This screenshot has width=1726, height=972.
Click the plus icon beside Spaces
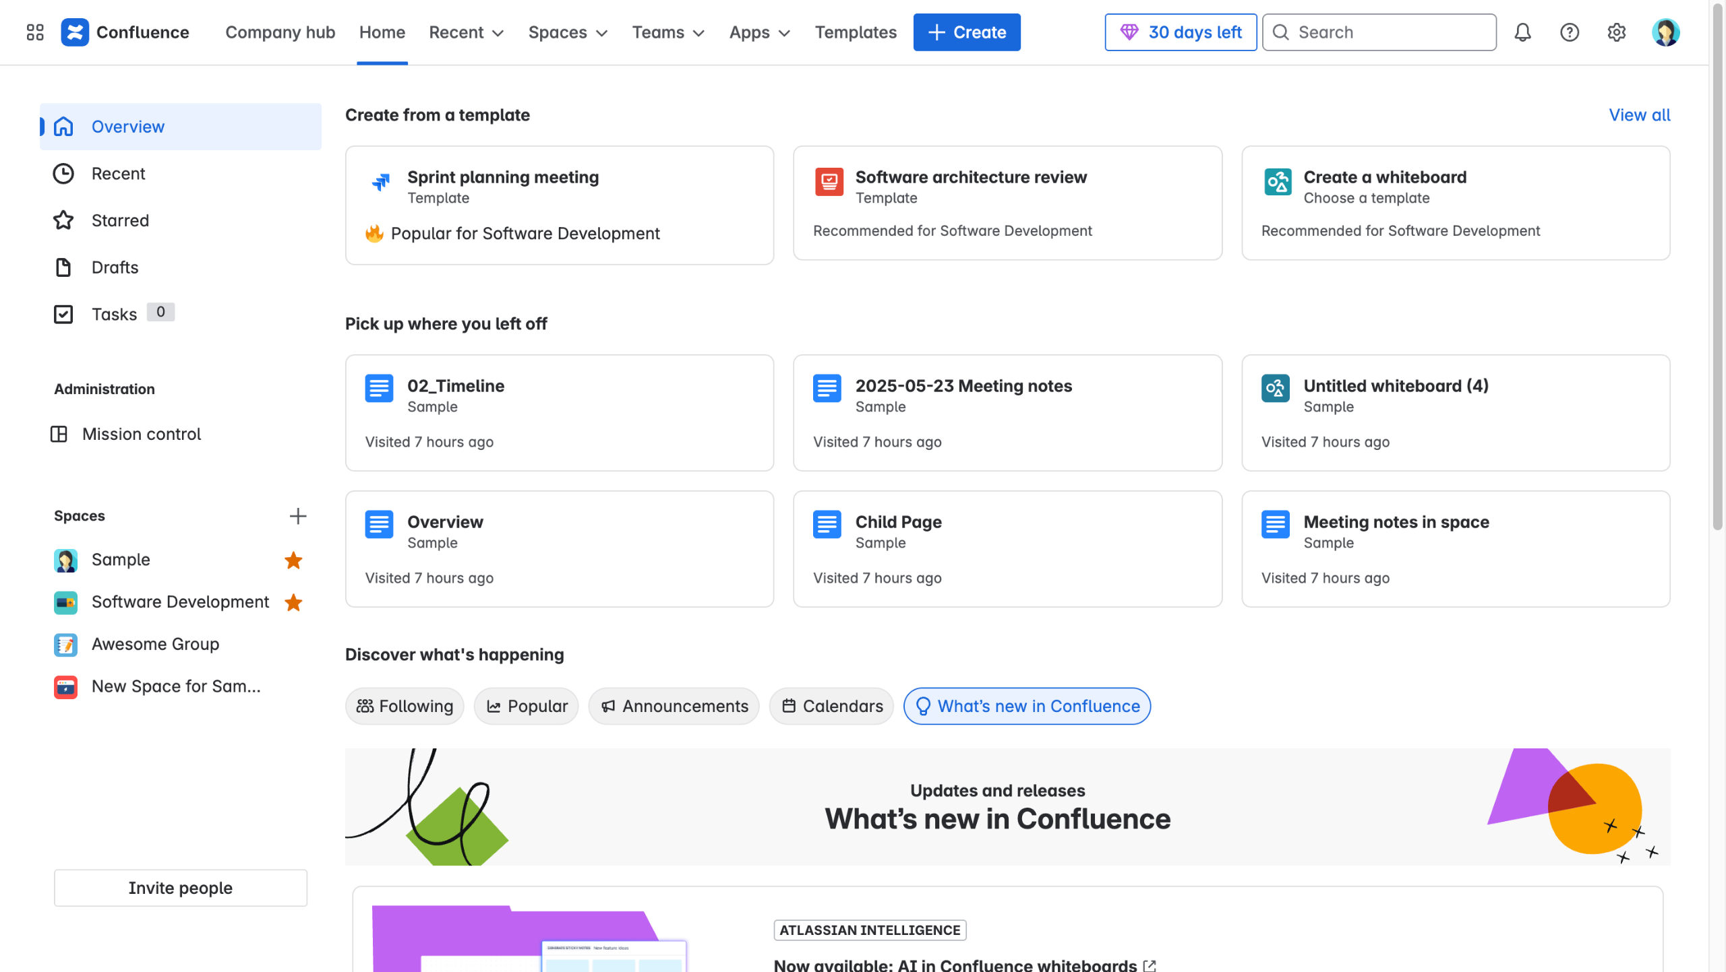(x=297, y=516)
